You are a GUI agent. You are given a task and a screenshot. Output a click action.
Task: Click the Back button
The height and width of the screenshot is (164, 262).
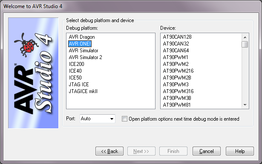pos(109,151)
